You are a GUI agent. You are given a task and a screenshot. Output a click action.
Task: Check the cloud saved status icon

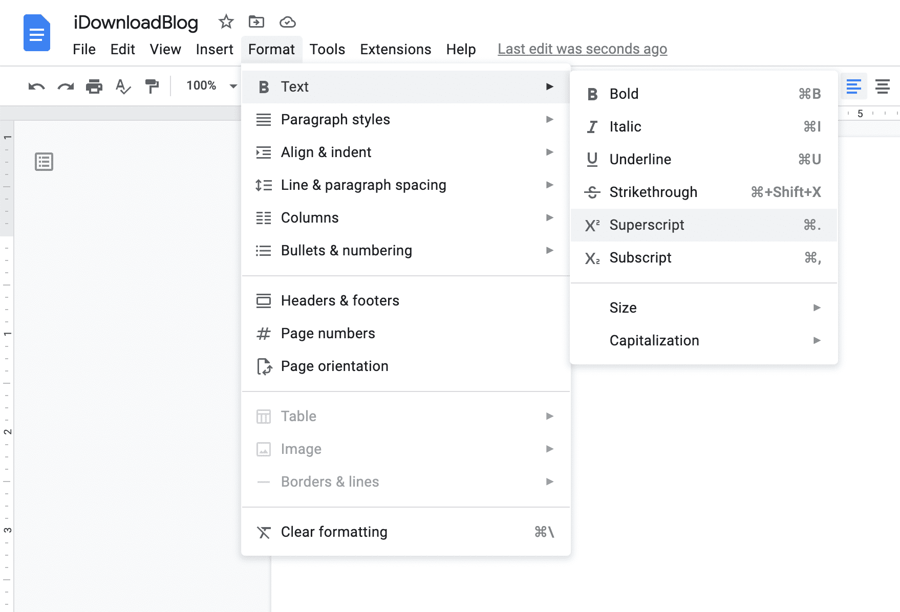click(288, 22)
